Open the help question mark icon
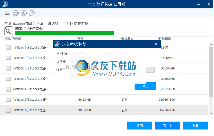 (32, 13)
